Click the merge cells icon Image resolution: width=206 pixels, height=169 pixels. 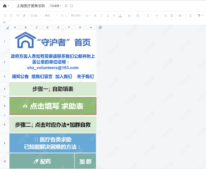[172, 16]
